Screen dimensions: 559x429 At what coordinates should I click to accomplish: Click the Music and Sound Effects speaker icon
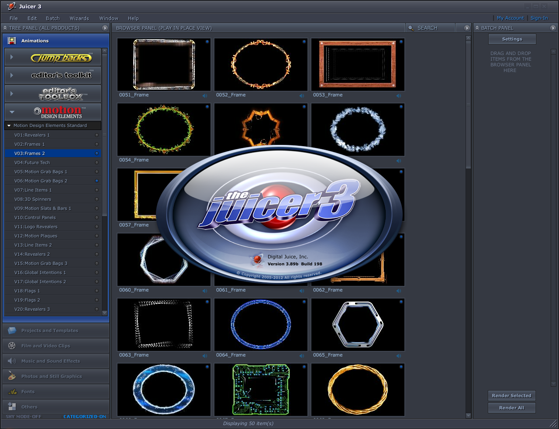coord(12,361)
